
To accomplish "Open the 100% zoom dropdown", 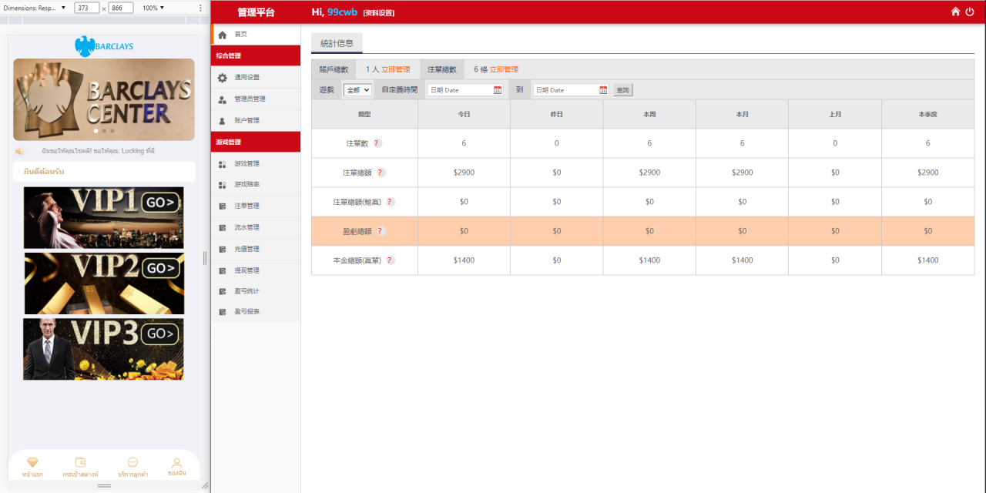I will (153, 8).
